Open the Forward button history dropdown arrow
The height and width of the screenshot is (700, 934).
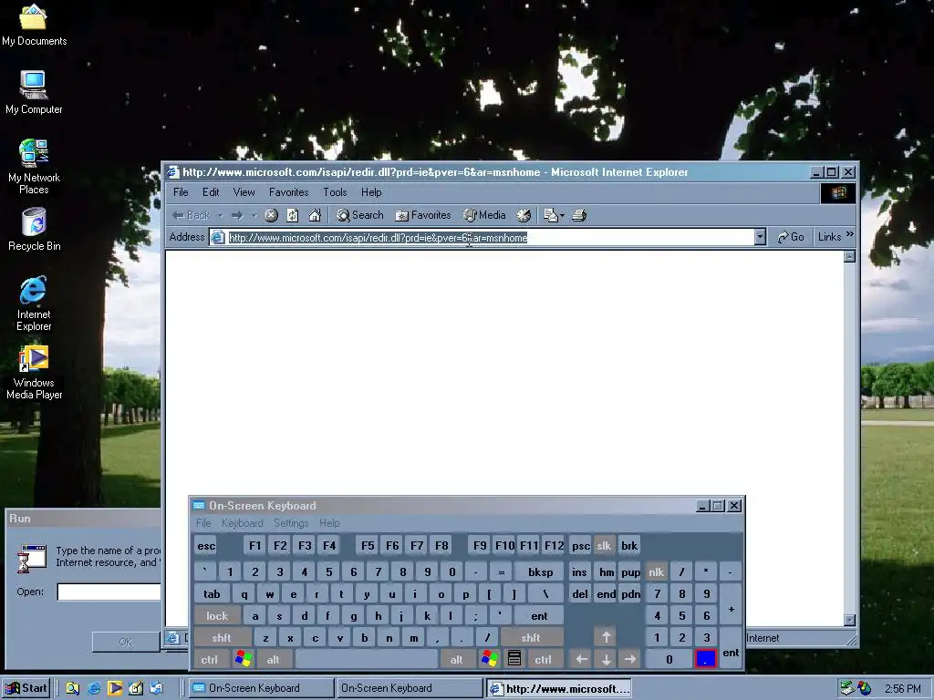pos(254,215)
